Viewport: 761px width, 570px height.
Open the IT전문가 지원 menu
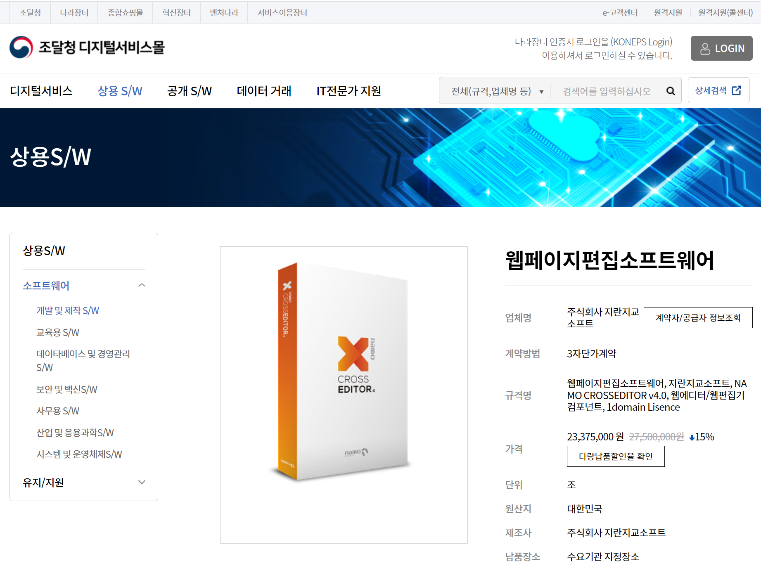pyautogui.click(x=348, y=91)
